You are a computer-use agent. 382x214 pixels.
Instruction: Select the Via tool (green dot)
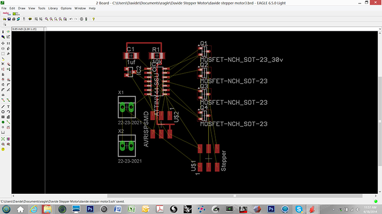3,122
